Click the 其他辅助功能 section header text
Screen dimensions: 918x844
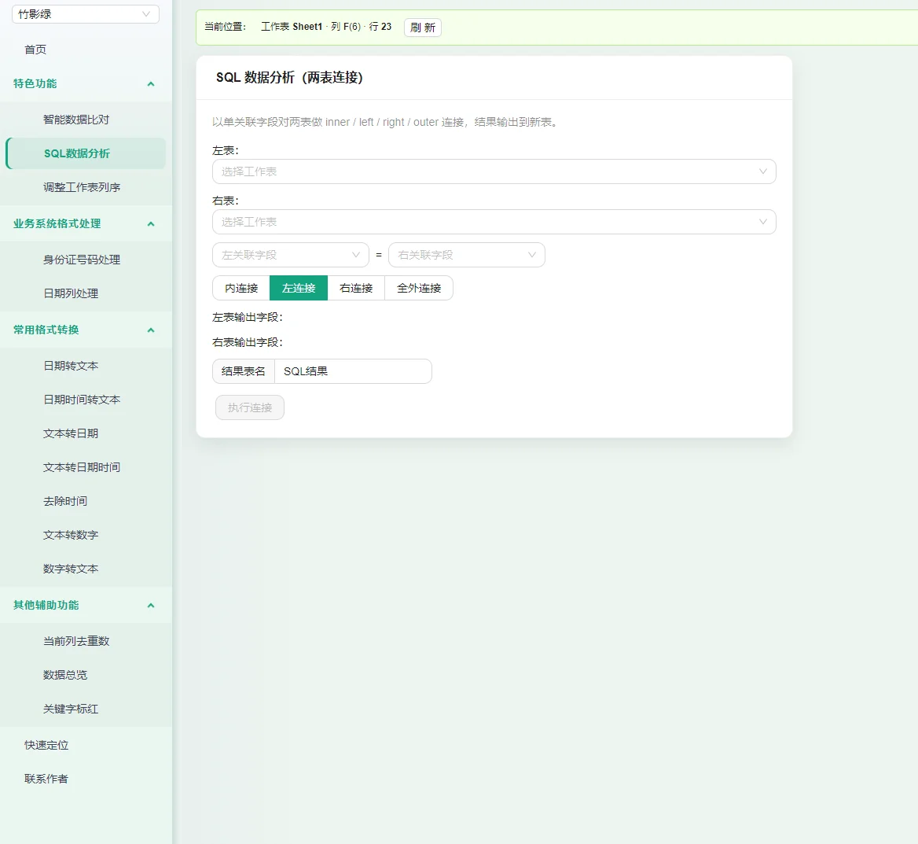[x=46, y=606]
